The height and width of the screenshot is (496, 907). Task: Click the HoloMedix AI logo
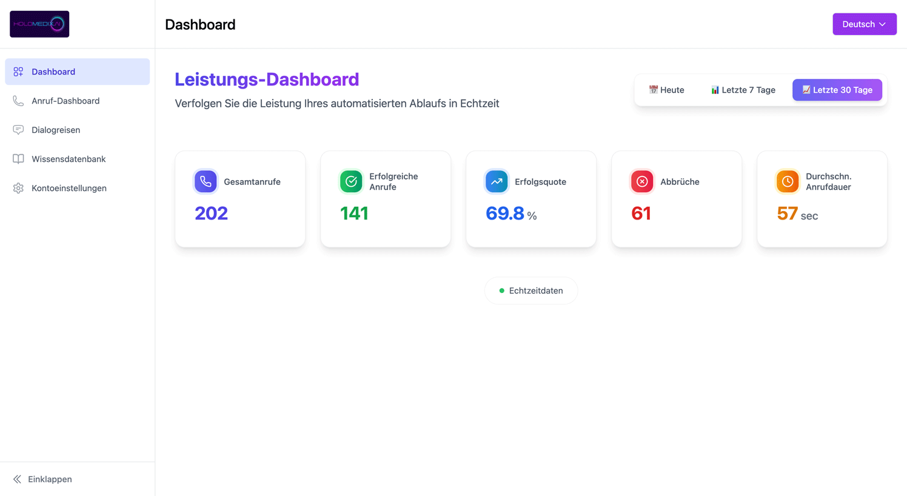point(39,24)
